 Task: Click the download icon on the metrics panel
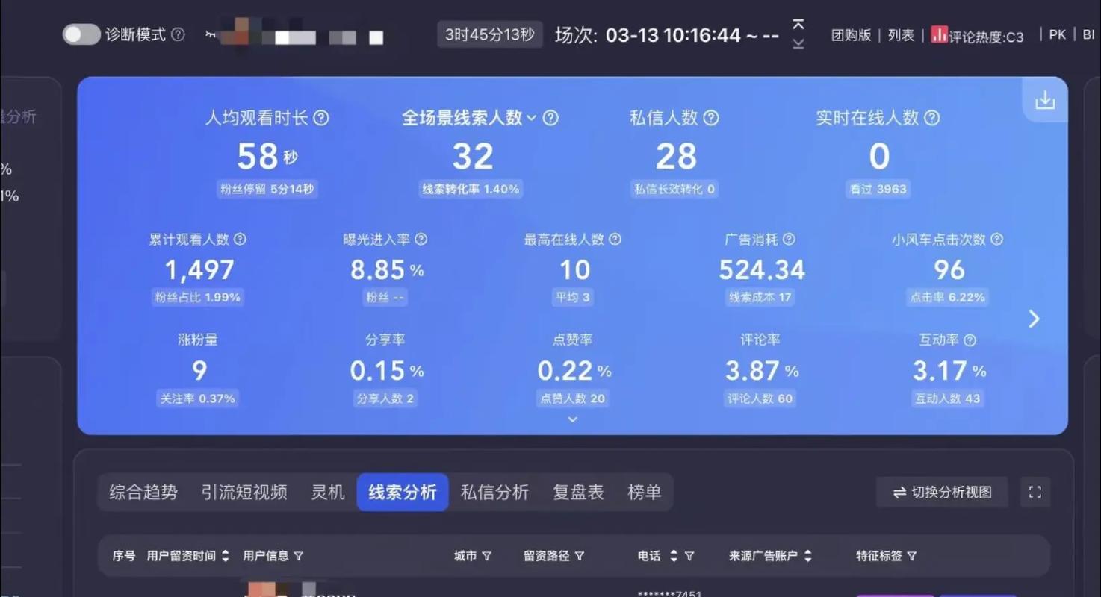(x=1044, y=99)
